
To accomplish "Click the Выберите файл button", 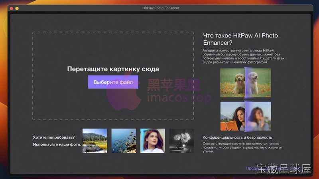I will pyautogui.click(x=113, y=82).
